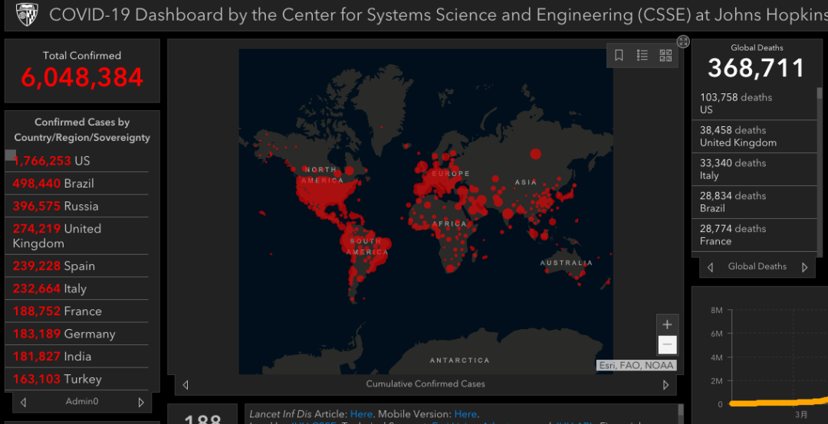This screenshot has width=828, height=424.
Task: Open the Mobile Version Here link
Action: tap(465, 414)
